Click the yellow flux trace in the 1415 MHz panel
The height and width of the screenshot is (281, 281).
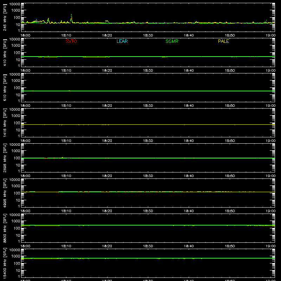148,124
